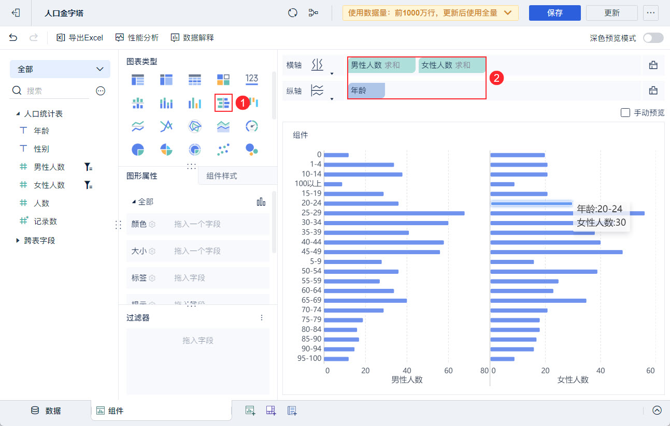Open the settings gear next to 标签
This screenshot has width=670, height=426.
coord(152,278)
